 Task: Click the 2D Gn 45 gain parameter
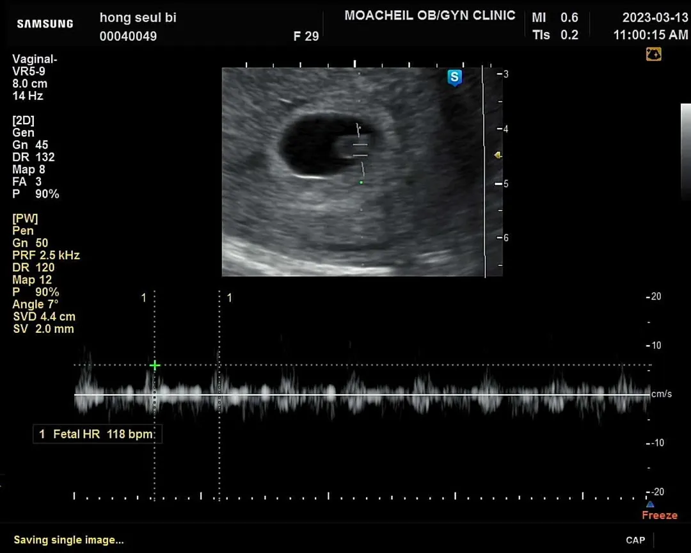point(30,145)
